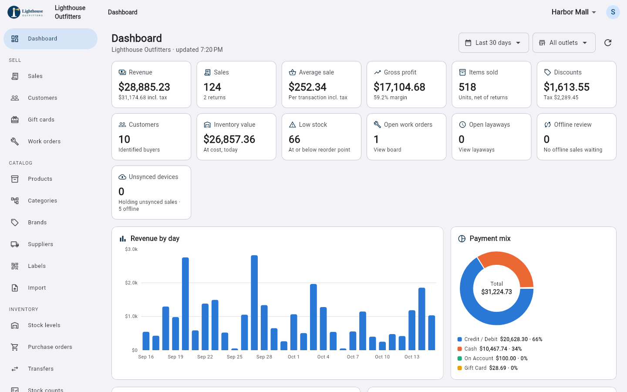Click the orange Cash legend swatch
Viewport: 627px width, 392px height.
pos(460,349)
